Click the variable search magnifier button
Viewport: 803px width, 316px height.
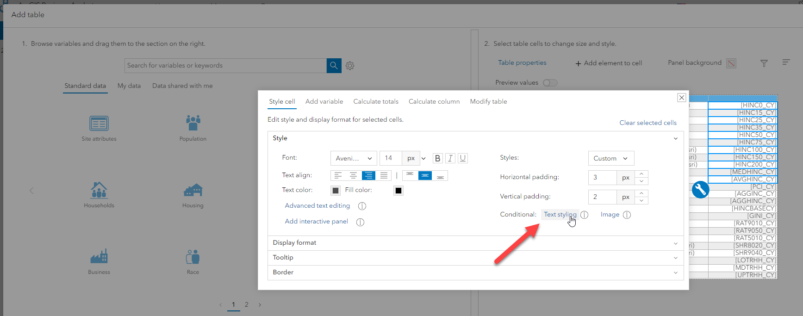334,66
